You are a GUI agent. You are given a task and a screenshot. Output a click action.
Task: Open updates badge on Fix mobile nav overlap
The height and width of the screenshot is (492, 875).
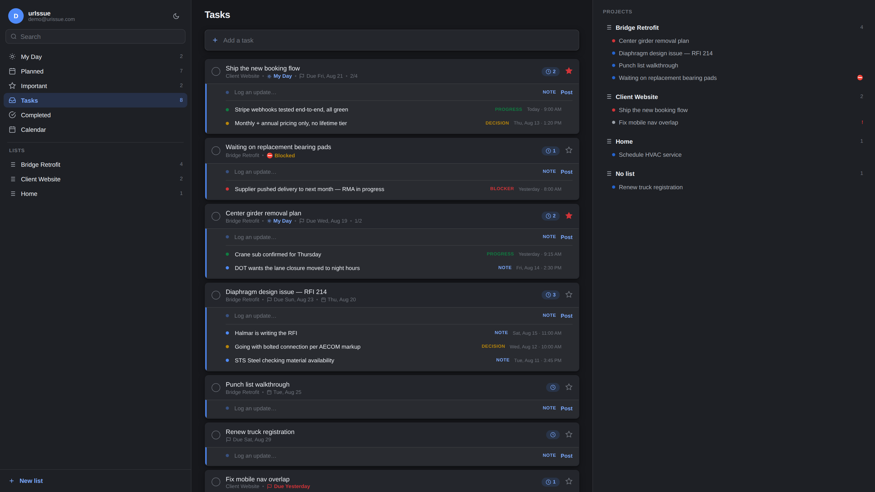click(551, 482)
